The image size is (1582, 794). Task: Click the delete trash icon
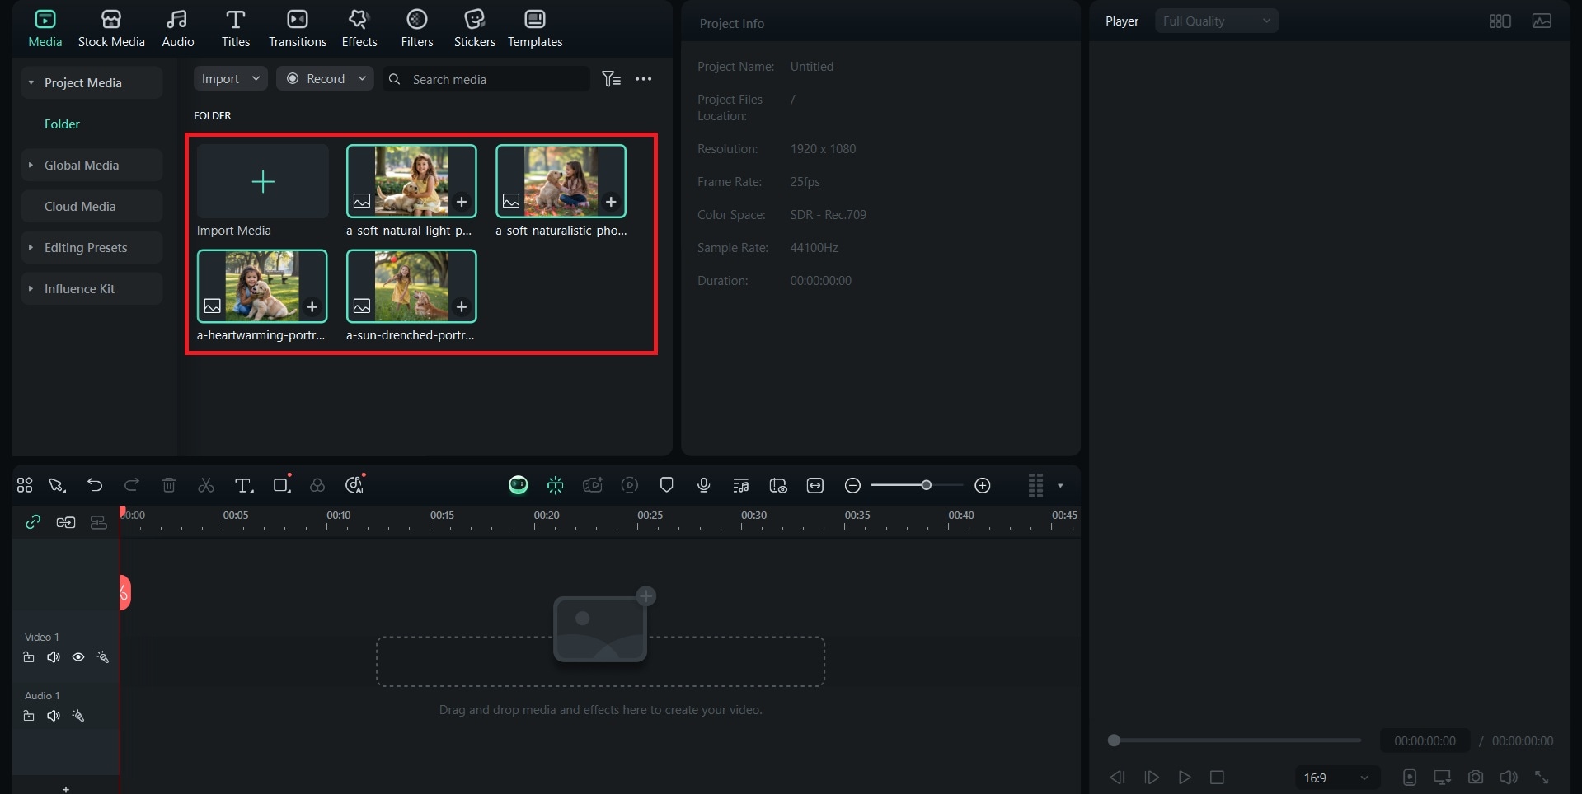(x=169, y=485)
